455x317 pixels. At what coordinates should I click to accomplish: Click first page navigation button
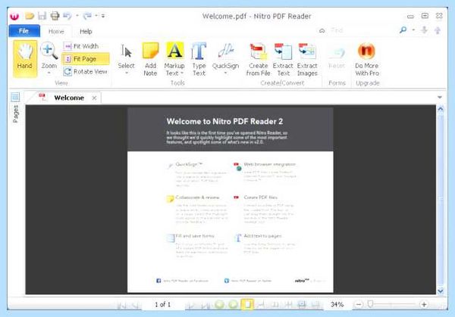point(121,305)
